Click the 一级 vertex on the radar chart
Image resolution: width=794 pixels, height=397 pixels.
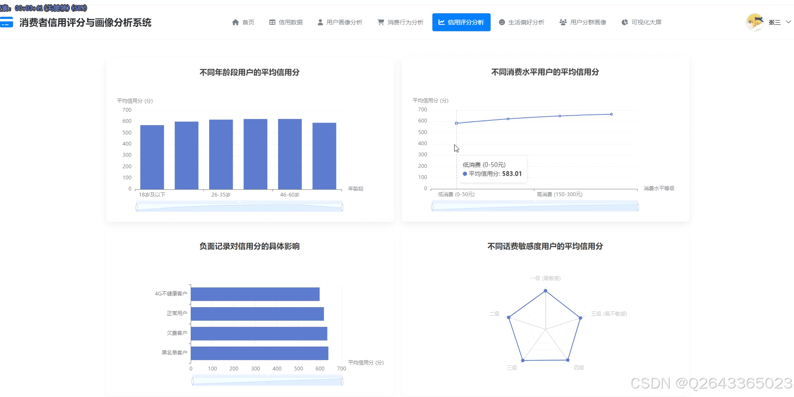pyautogui.click(x=545, y=290)
